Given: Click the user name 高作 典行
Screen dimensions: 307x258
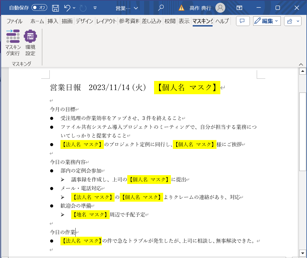Looking at the screenshot, I should [x=200, y=8].
